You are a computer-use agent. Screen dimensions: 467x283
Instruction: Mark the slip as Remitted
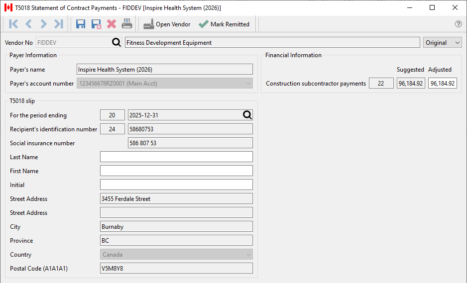[x=224, y=24]
